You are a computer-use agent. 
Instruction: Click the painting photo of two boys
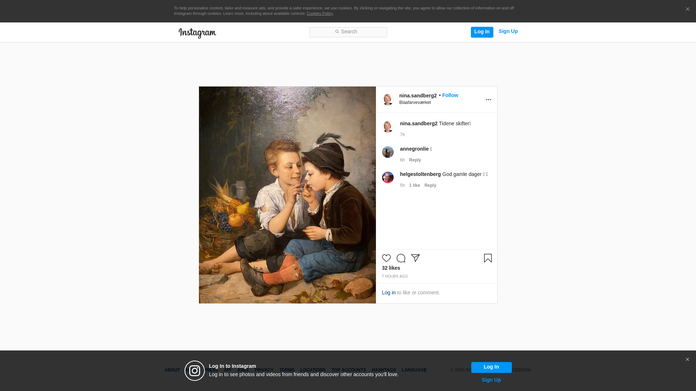287,195
